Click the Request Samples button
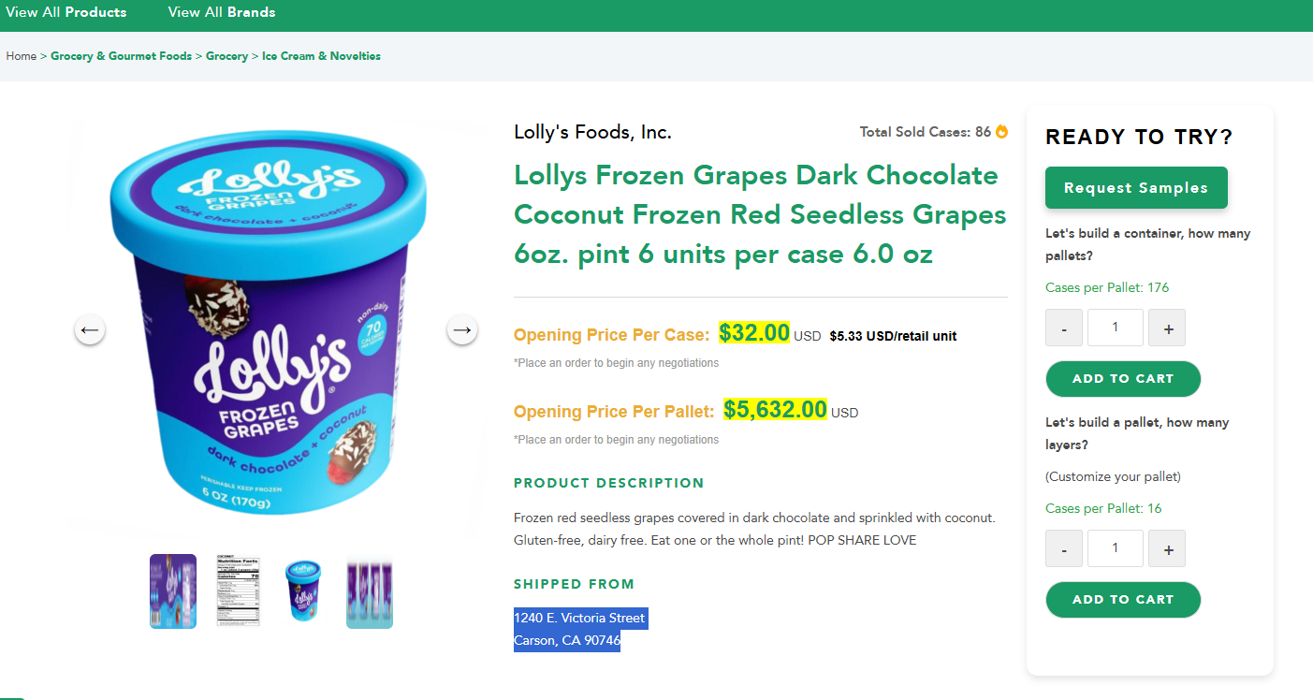The image size is (1313, 700). coord(1136,188)
